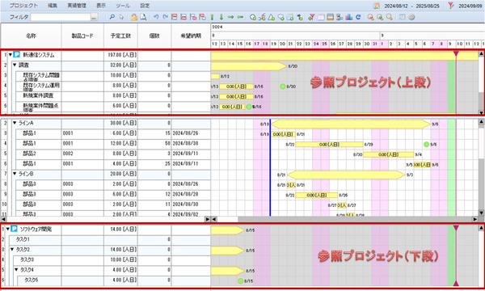Collapse the タスク4 tree node
This screenshot has width=485, height=291.
[x=16, y=270]
